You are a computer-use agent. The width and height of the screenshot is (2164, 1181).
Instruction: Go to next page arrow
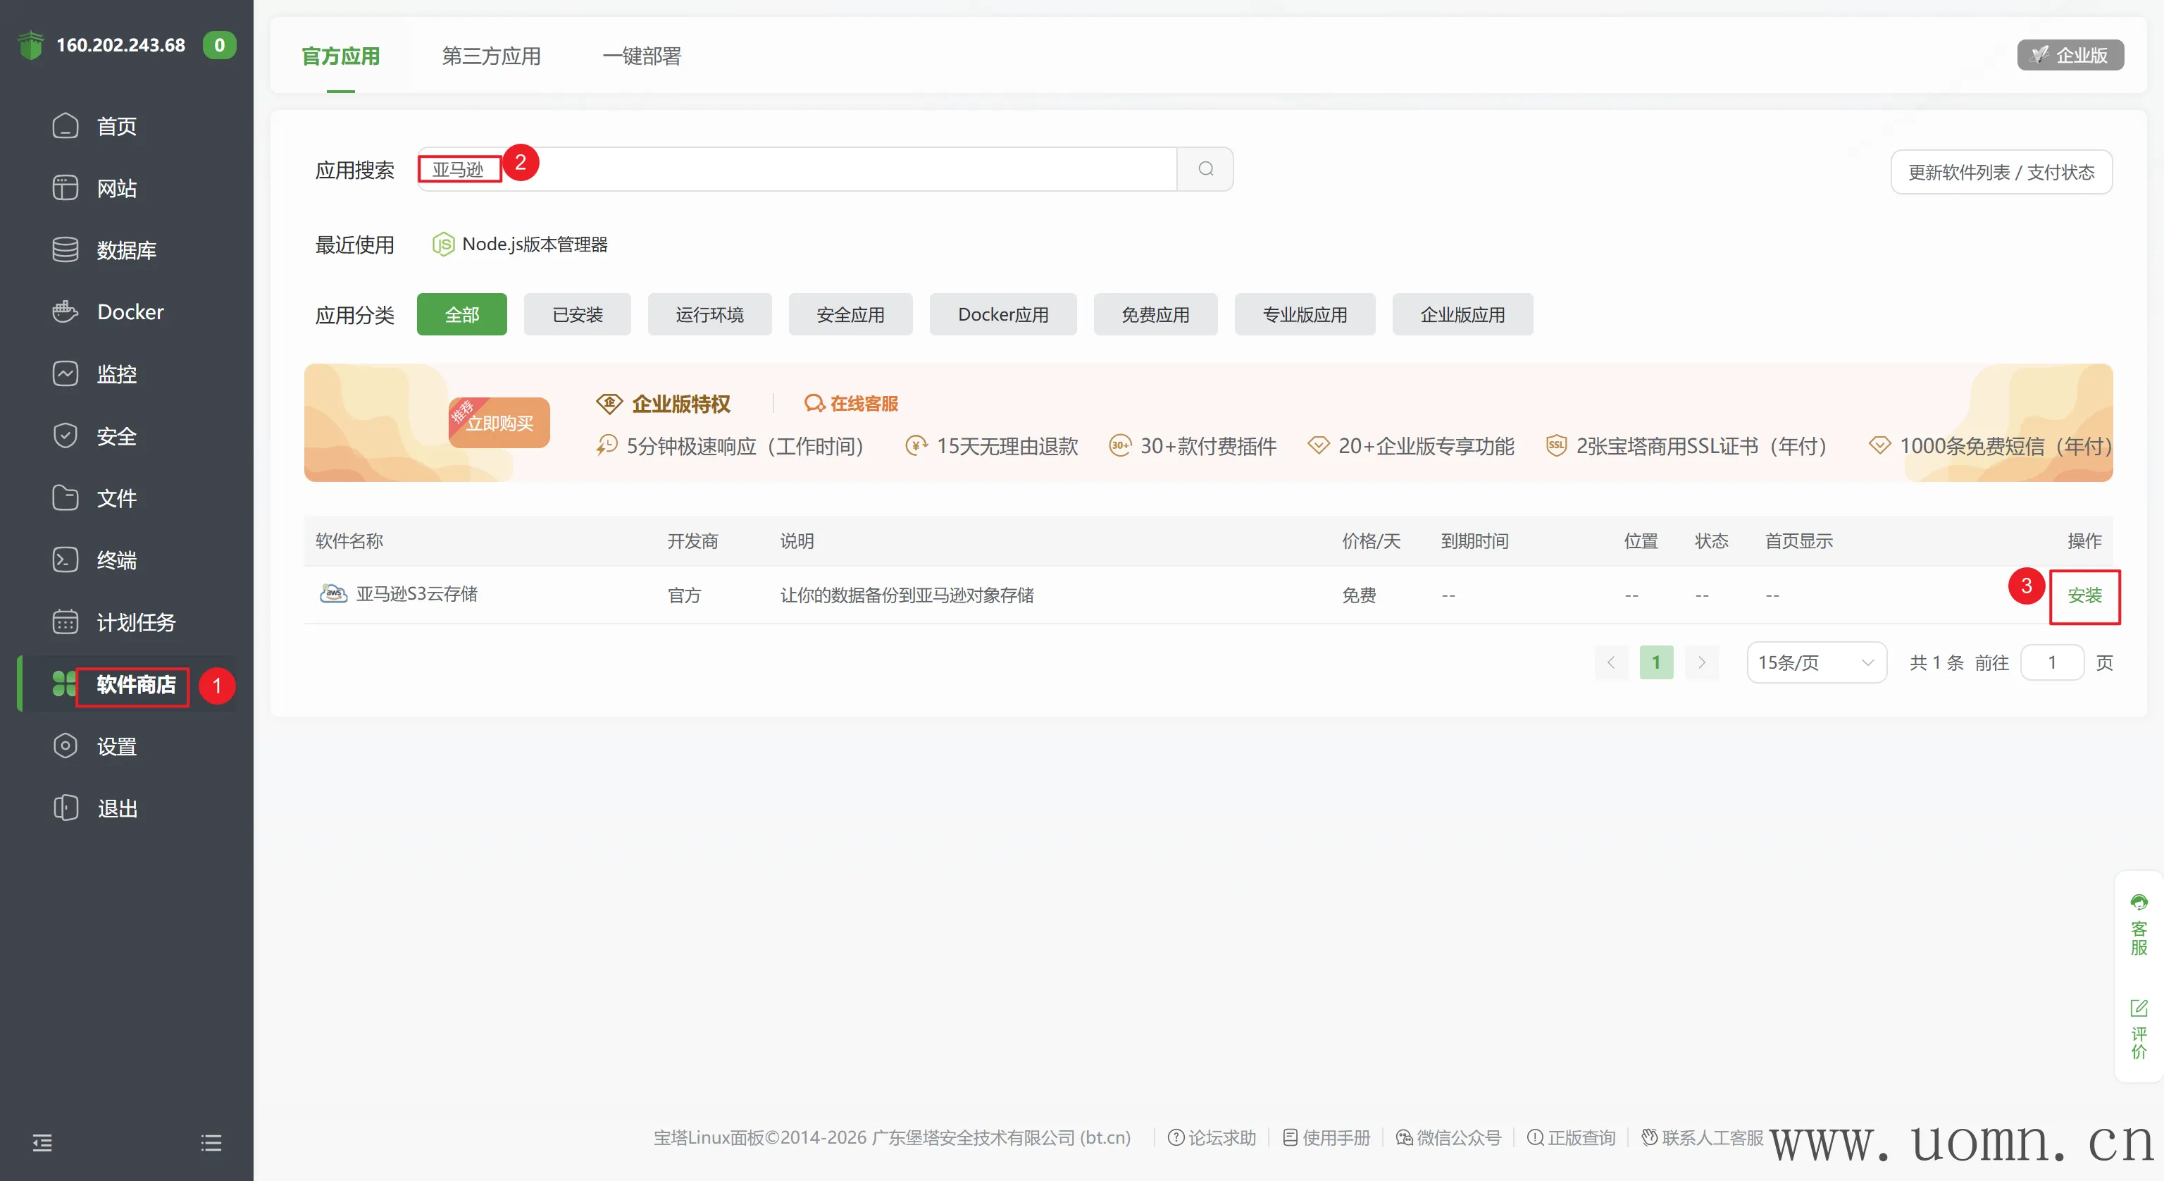(x=1701, y=662)
